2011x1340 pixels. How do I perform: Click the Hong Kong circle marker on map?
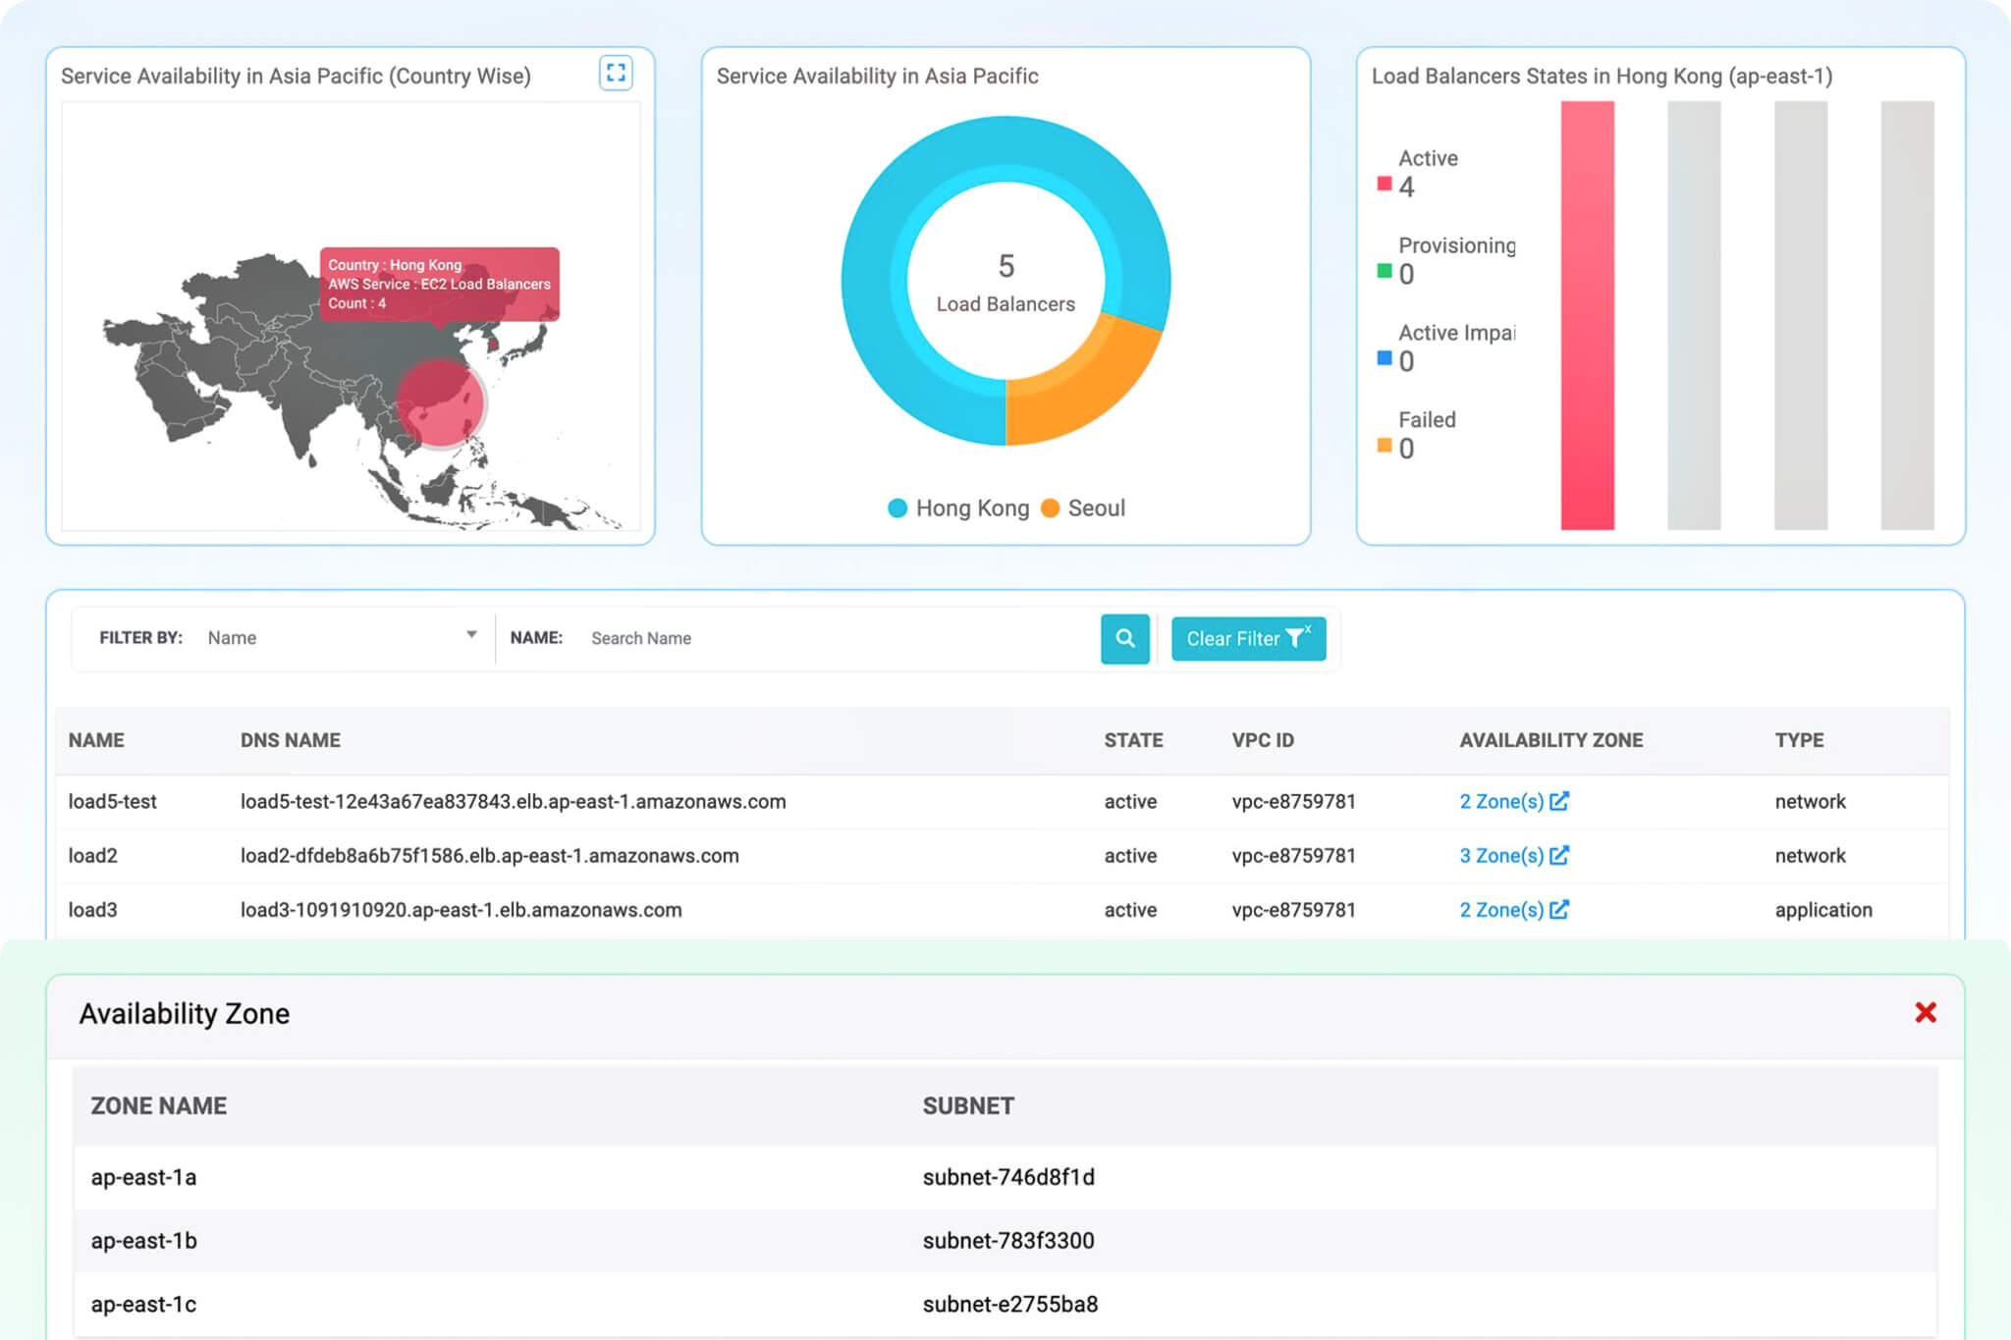click(440, 402)
